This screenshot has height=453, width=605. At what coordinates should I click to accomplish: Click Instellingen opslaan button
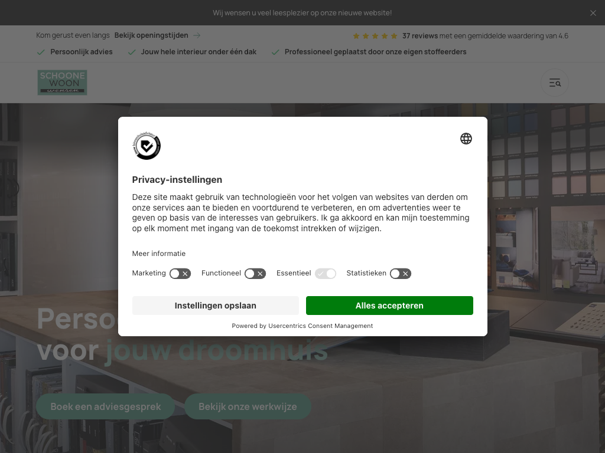(x=215, y=306)
